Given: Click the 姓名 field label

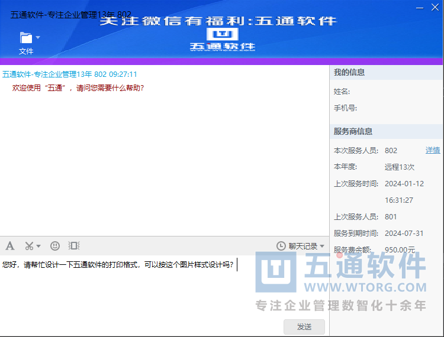Looking at the screenshot, I should coord(342,92).
